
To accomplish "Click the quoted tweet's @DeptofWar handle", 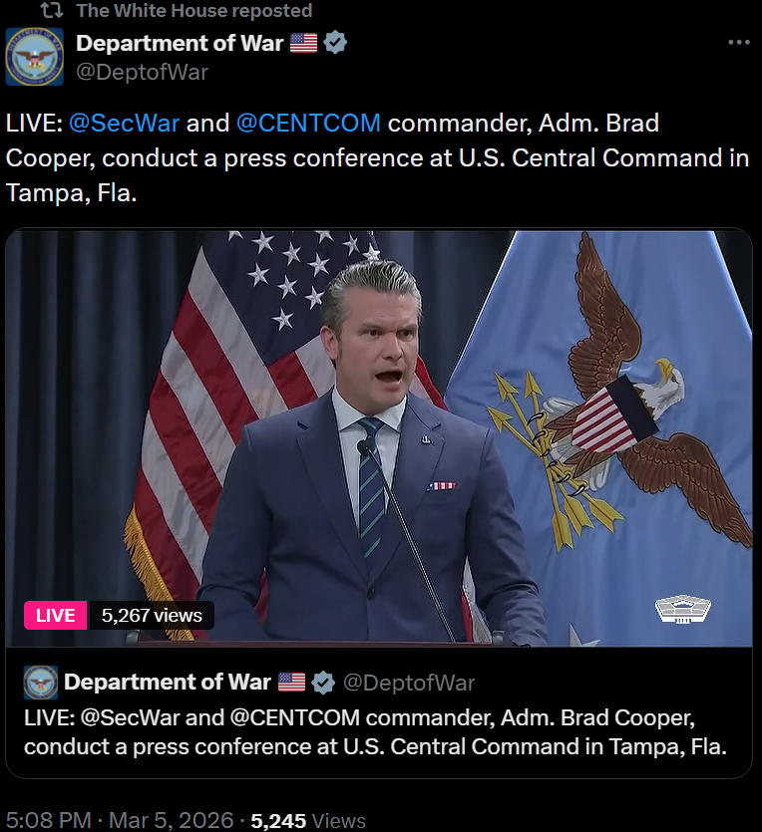I will point(408,683).
